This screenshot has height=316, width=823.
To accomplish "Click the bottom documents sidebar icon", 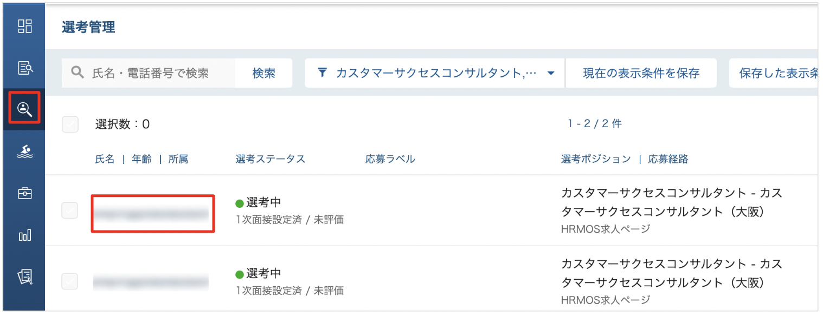I will [x=25, y=276].
